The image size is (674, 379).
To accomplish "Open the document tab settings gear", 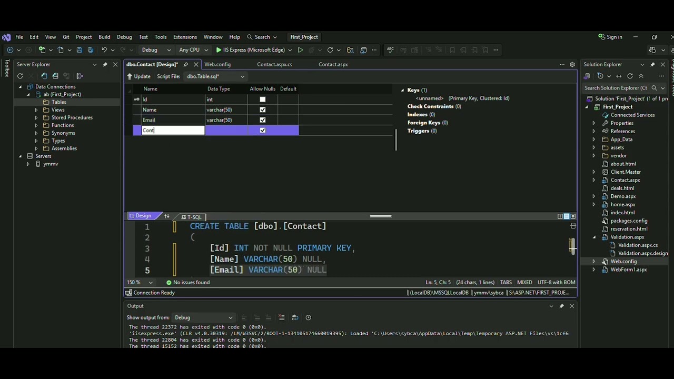I will [x=572, y=64].
